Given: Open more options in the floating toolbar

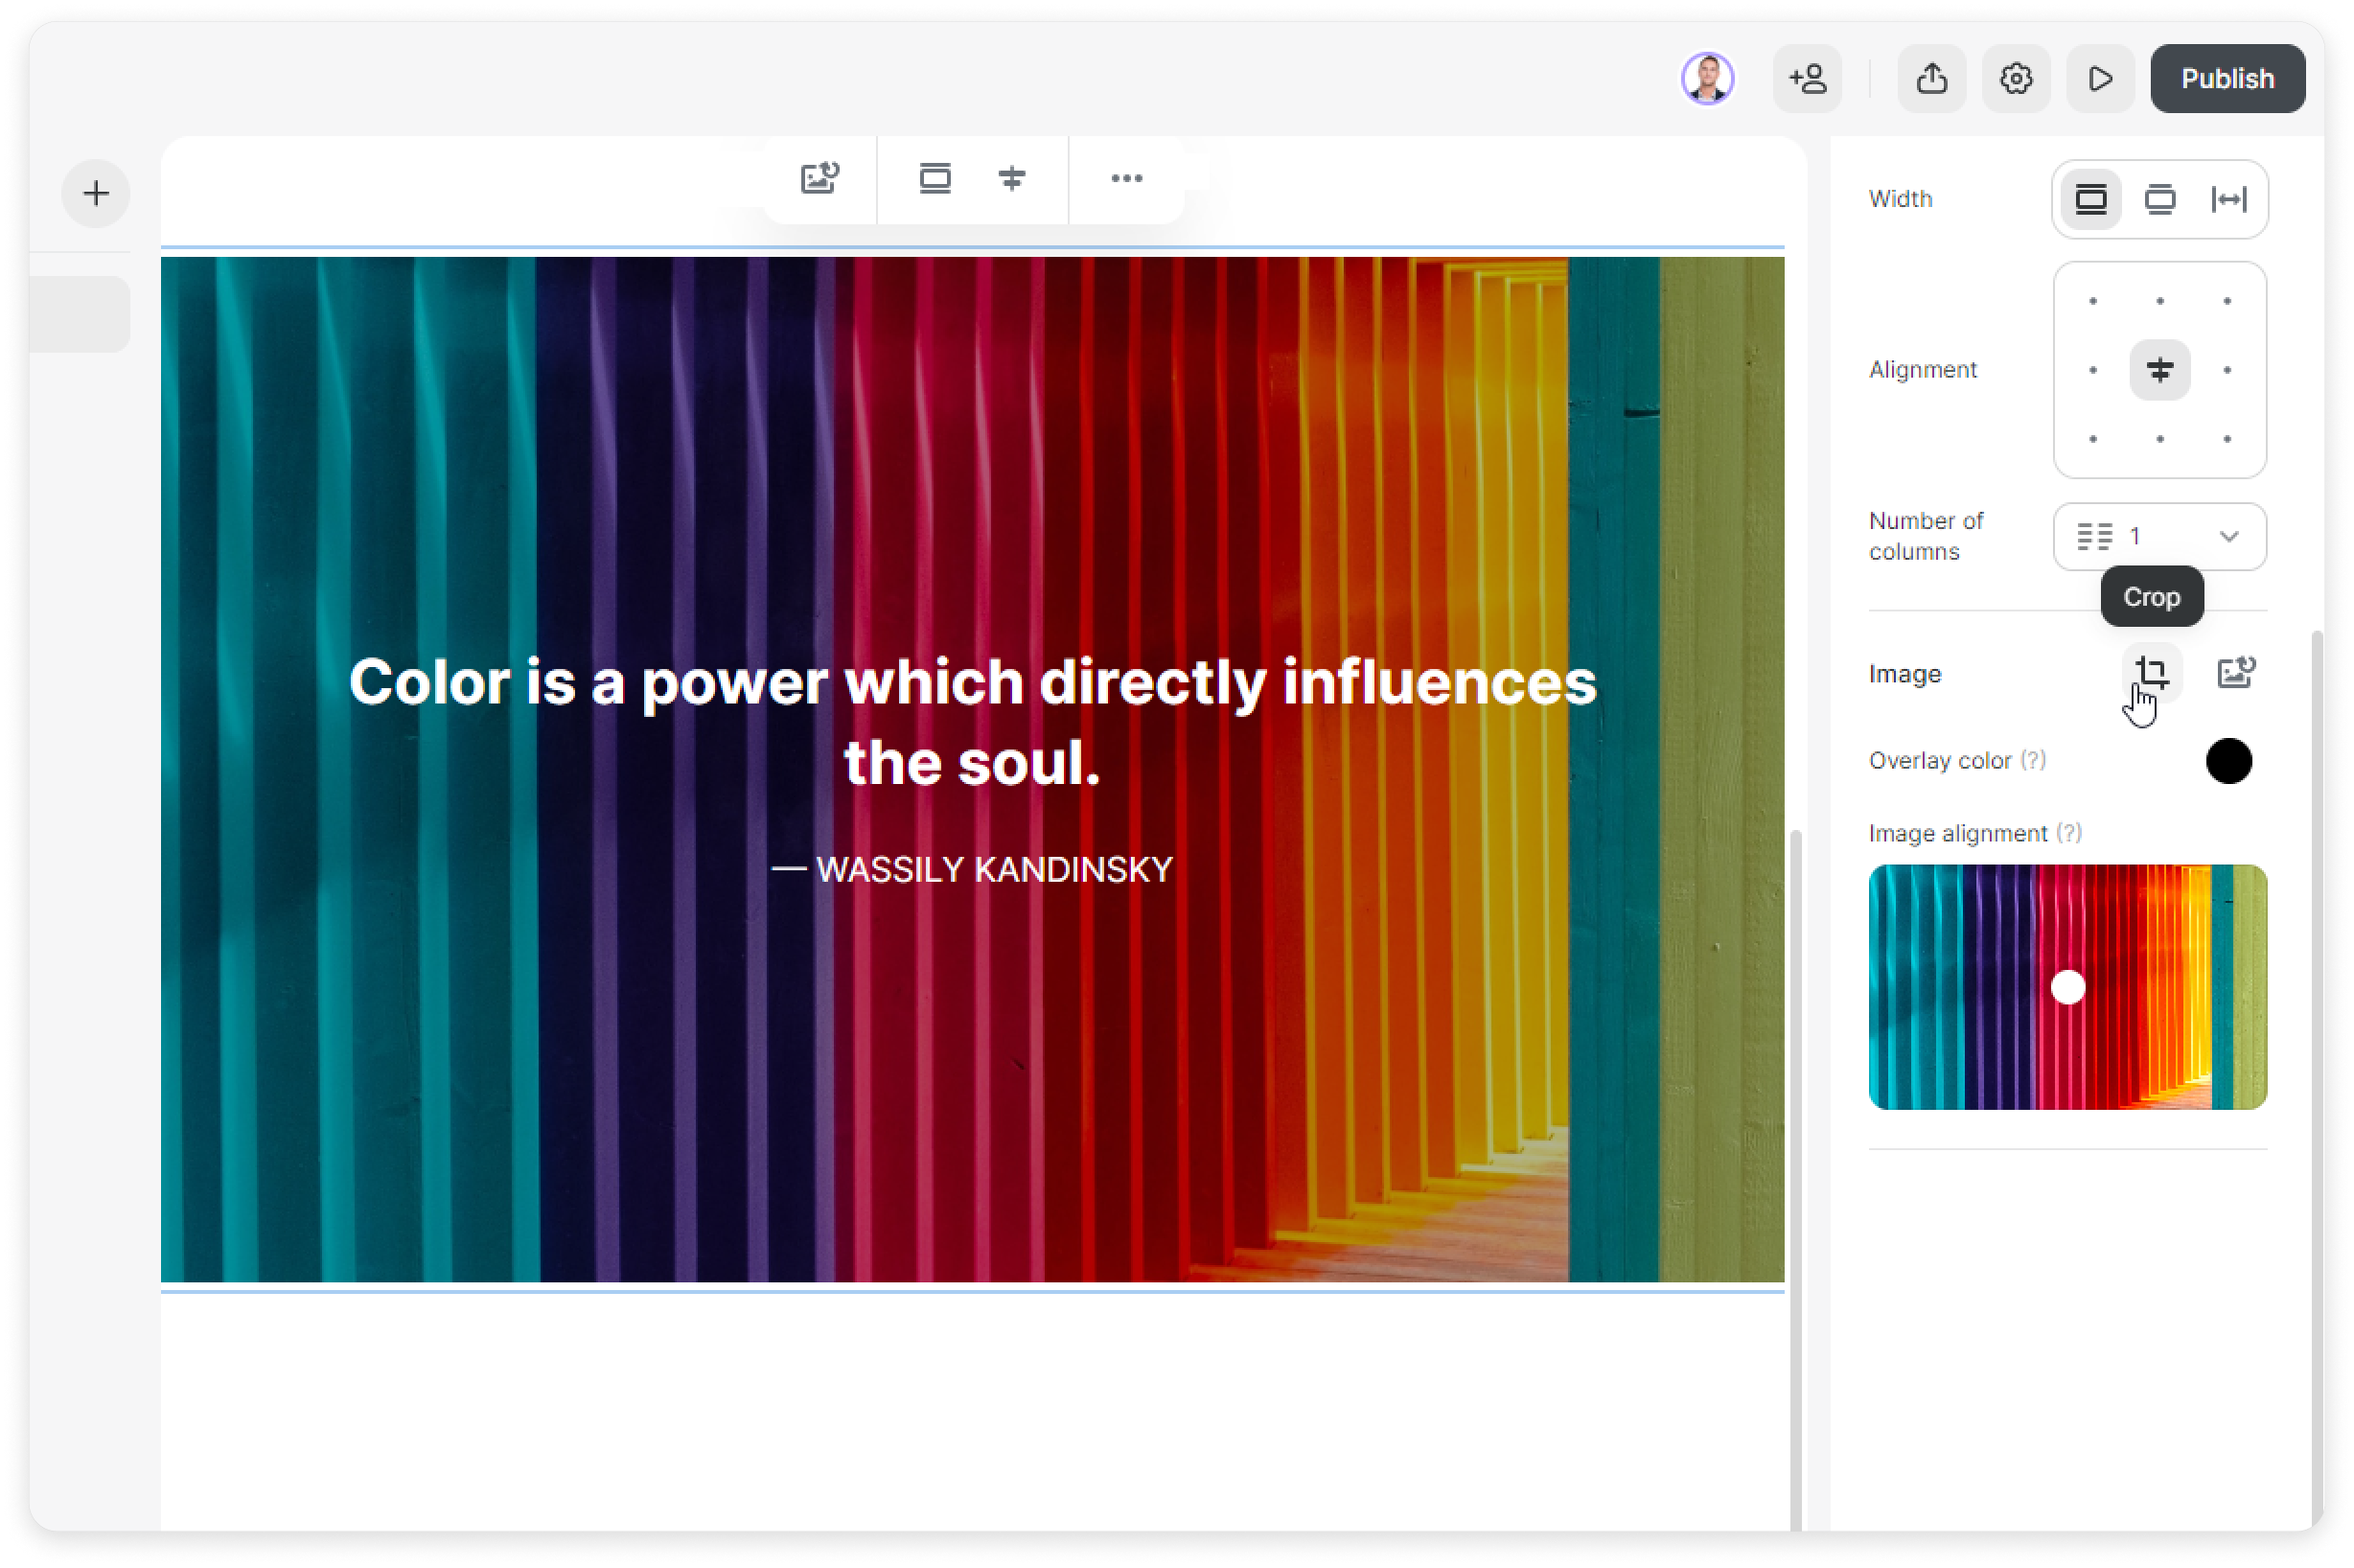Looking at the screenshot, I should pos(1126,178).
